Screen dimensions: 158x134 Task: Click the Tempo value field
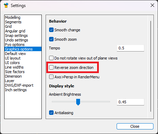tap(131, 48)
